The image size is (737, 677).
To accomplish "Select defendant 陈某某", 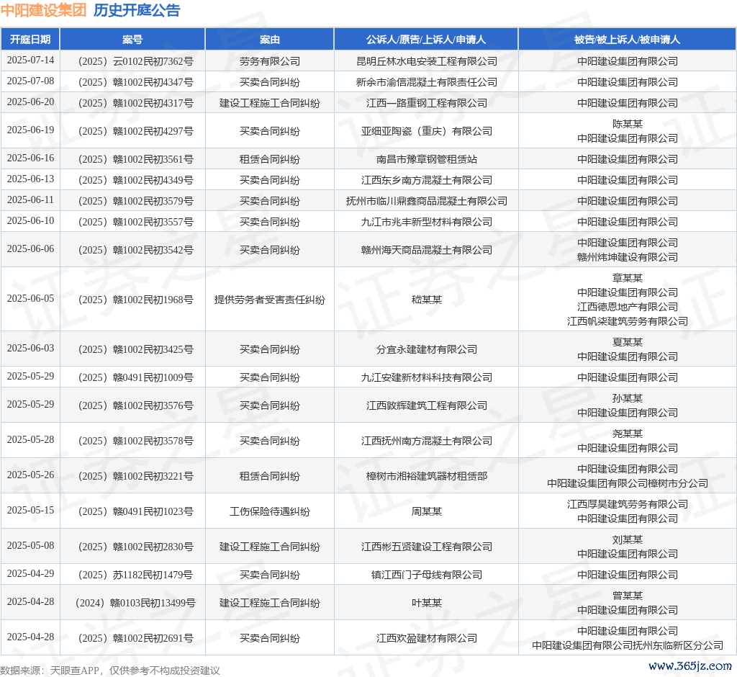I will coord(628,124).
